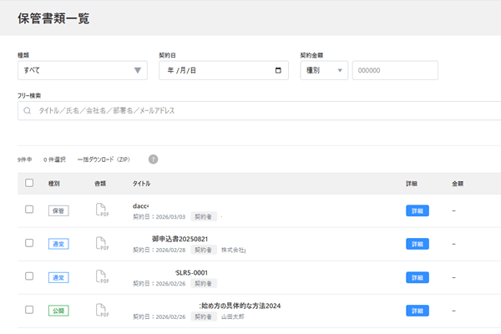Click the 契約日 date field
The width and height of the screenshot is (501, 334).
[224, 70]
